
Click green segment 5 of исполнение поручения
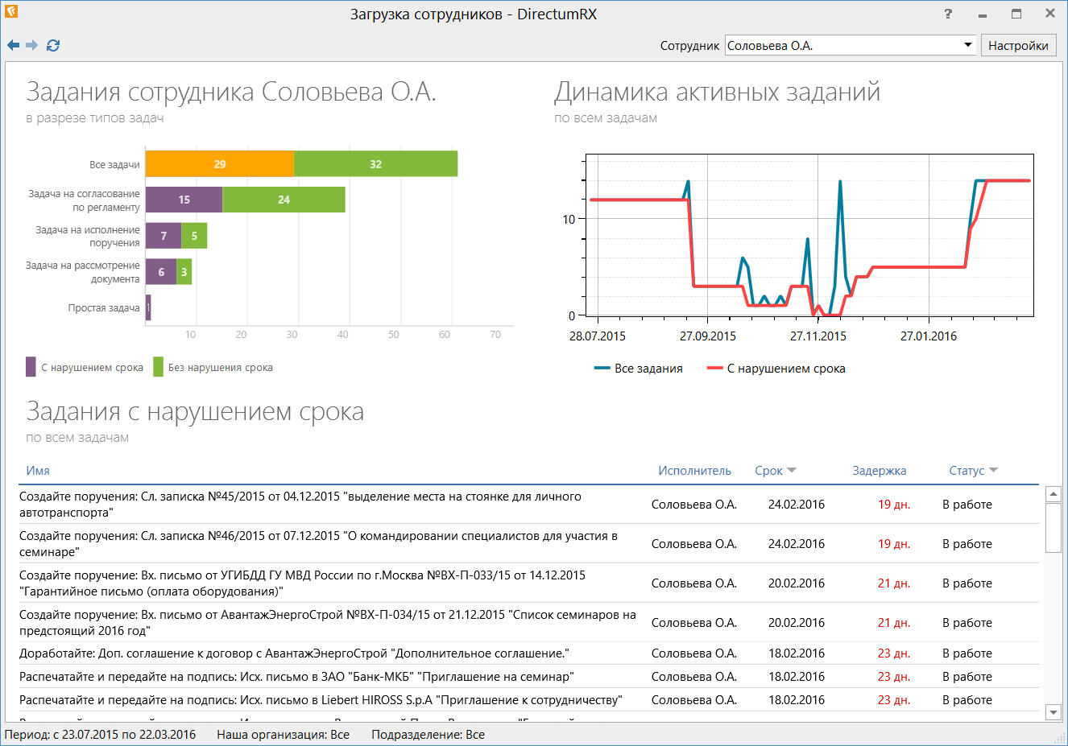click(x=194, y=236)
